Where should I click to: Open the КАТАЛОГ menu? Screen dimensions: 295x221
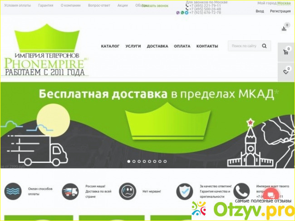(110, 46)
